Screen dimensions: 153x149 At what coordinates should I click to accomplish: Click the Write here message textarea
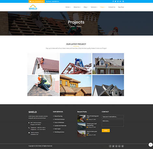[x=113, y=123]
